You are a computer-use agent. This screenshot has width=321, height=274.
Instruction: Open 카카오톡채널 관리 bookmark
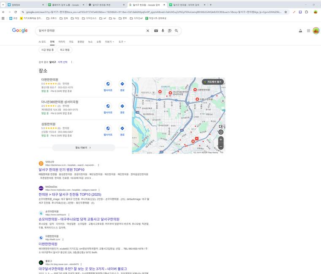pyautogui.click(x=31, y=18)
